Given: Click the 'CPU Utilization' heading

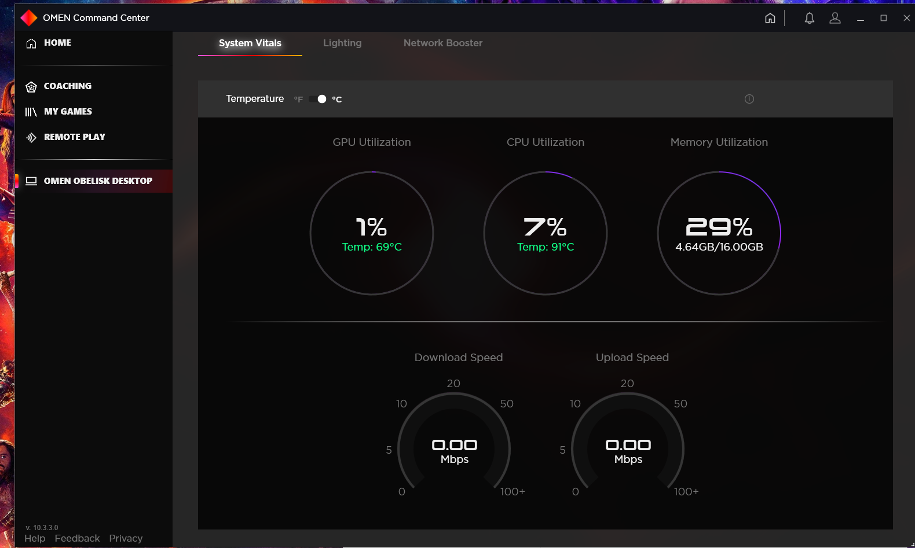Looking at the screenshot, I should (546, 142).
